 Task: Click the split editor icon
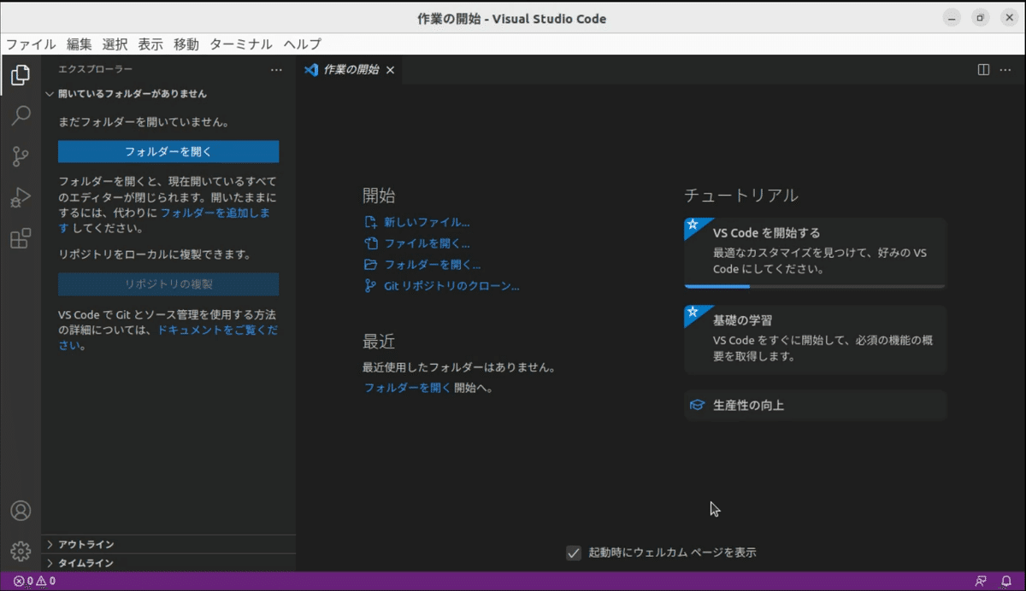click(x=984, y=70)
